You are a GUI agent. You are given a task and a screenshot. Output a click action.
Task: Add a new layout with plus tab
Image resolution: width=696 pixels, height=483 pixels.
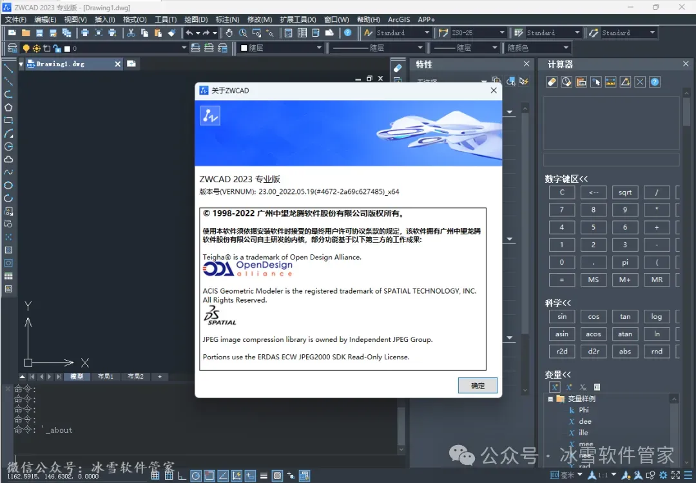[x=160, y=377]
